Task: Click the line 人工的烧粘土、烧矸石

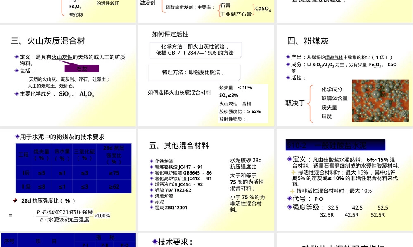Action: tap(52, 86)
